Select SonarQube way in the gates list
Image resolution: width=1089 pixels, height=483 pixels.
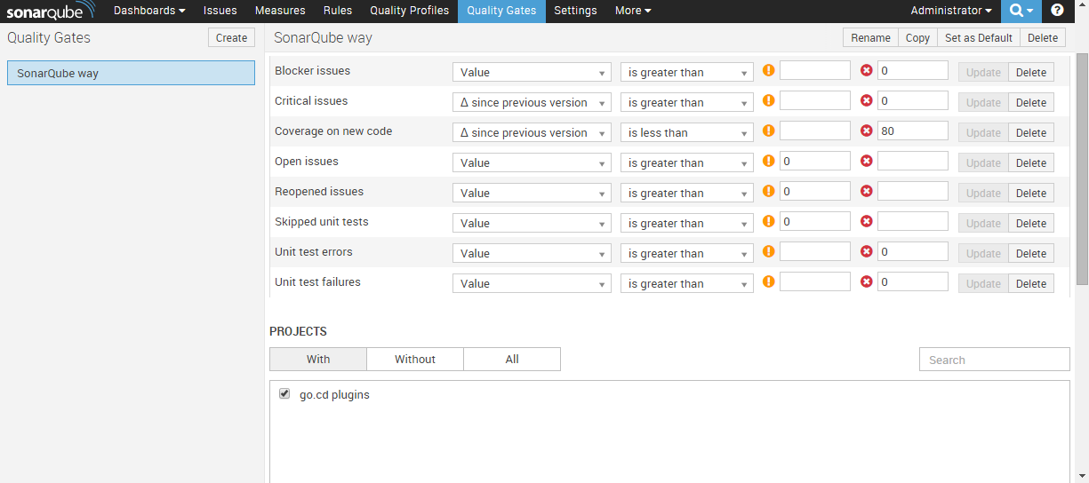[131, 73]
